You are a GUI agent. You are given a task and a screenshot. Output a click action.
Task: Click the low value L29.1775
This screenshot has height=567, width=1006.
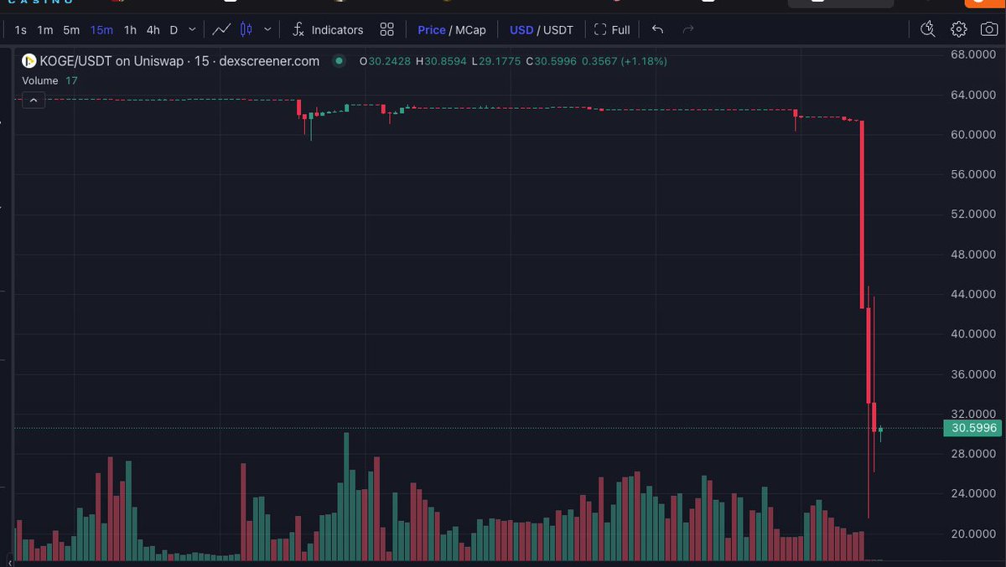pos(496,61)
